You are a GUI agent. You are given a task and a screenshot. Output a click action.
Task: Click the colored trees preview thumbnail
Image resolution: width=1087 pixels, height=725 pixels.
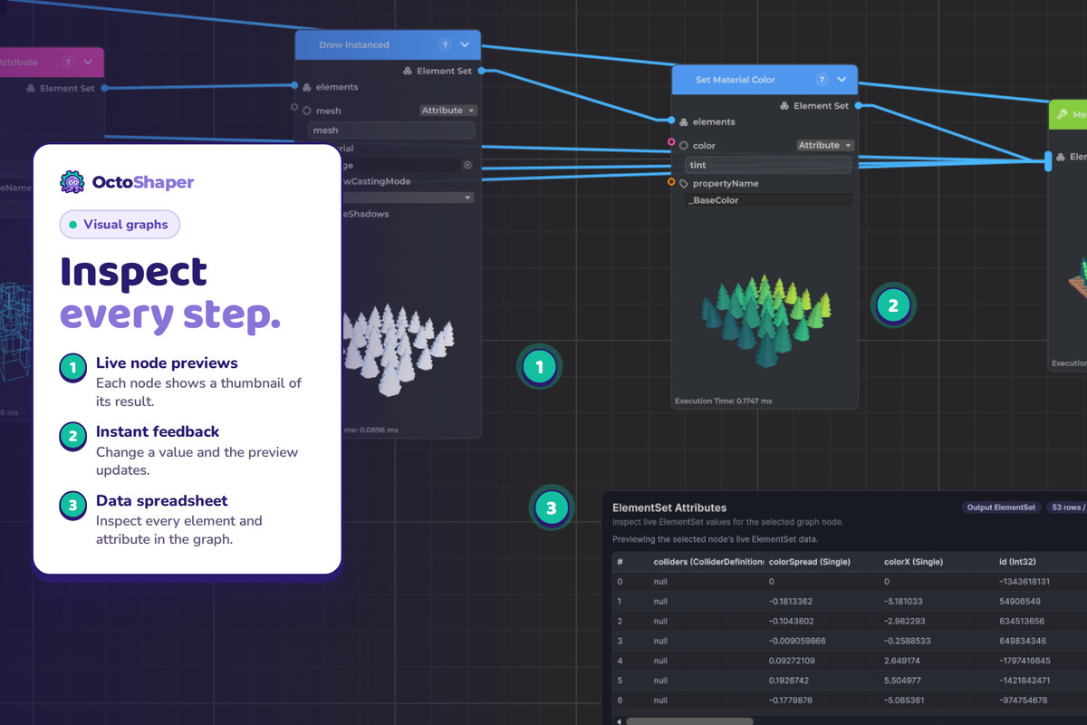[767, 320]
